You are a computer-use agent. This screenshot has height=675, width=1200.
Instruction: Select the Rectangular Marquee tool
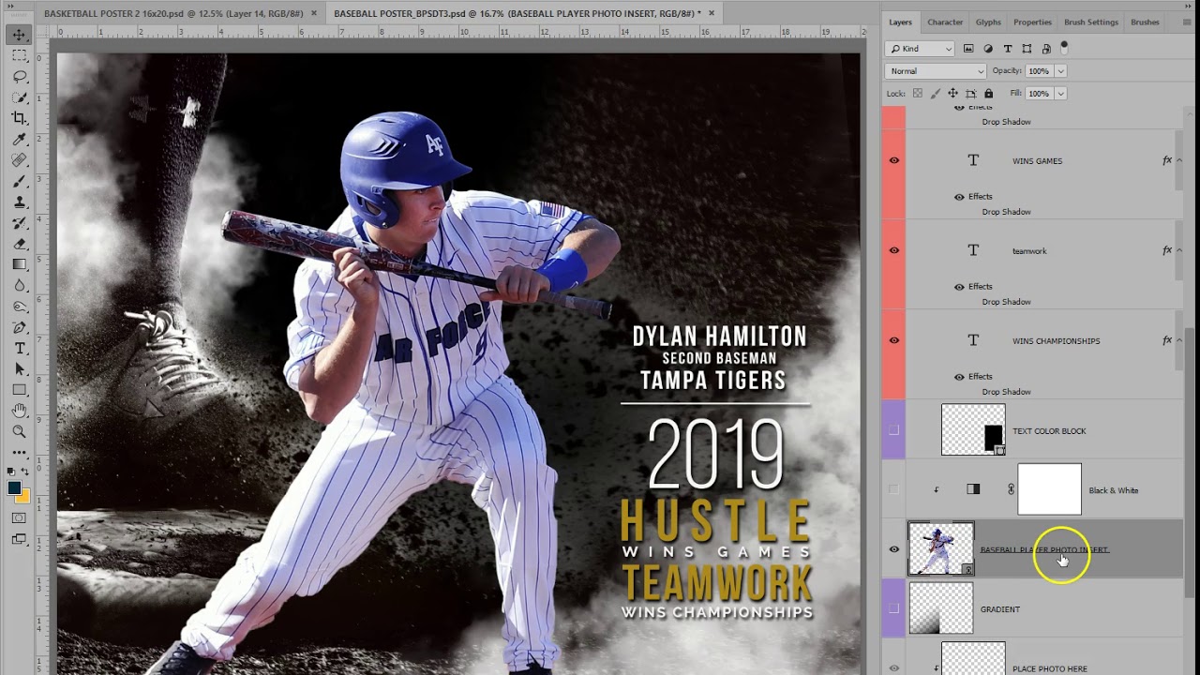tap(19, 55)
